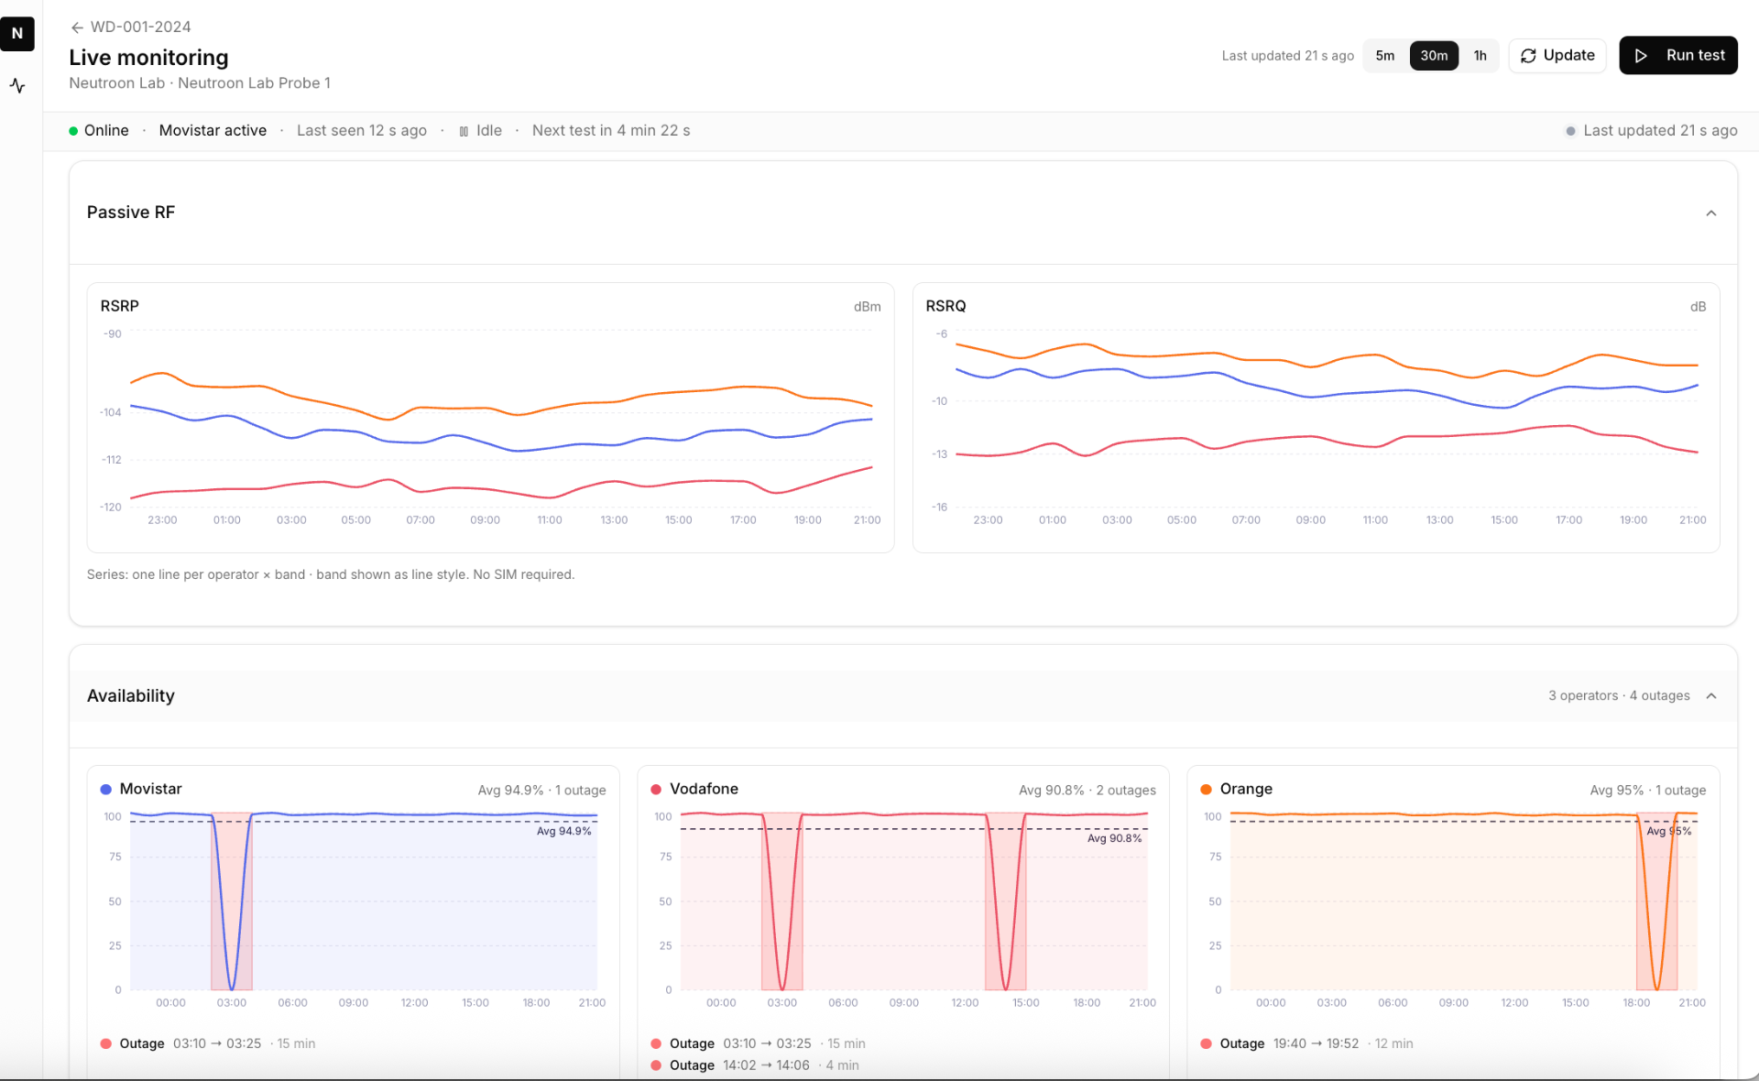Click the Orange outage 19:40 red dot
The image size is (1759, 1081).
[x=1206, y=1043]
